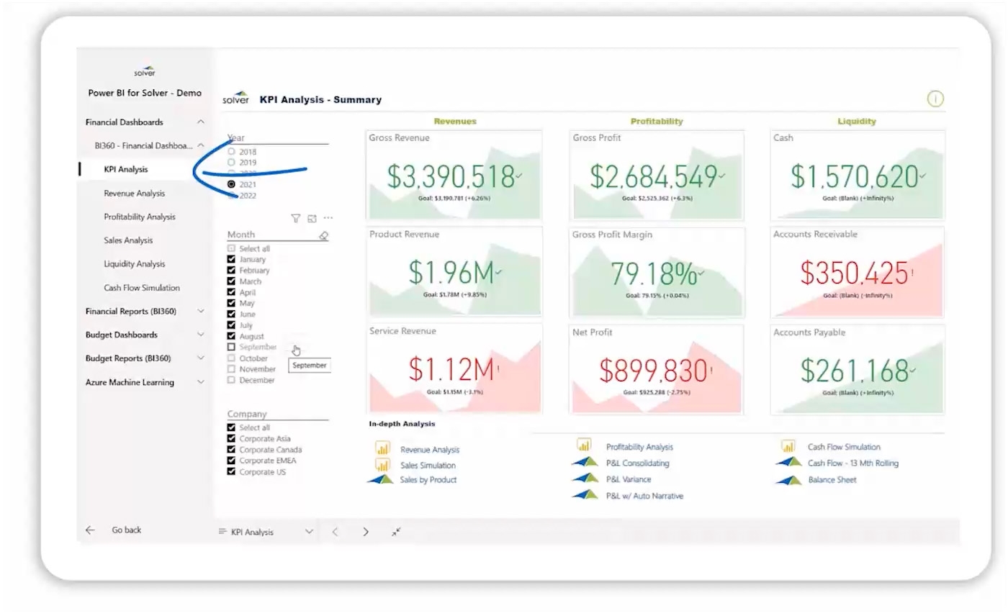Screen dimensions: 1008x616
Task: Expand Budget Reports (BI360) section
Action: point(201,358)
